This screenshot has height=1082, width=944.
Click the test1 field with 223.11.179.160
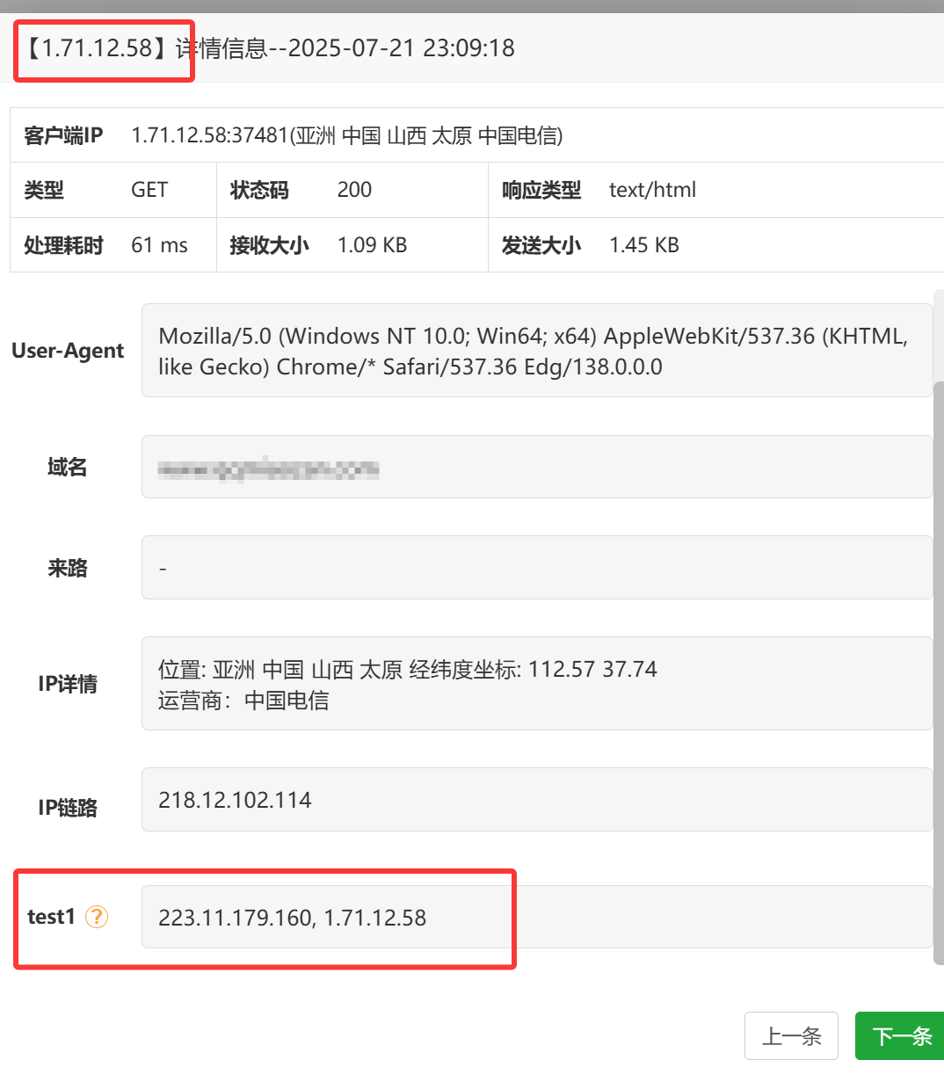(537, 917)
